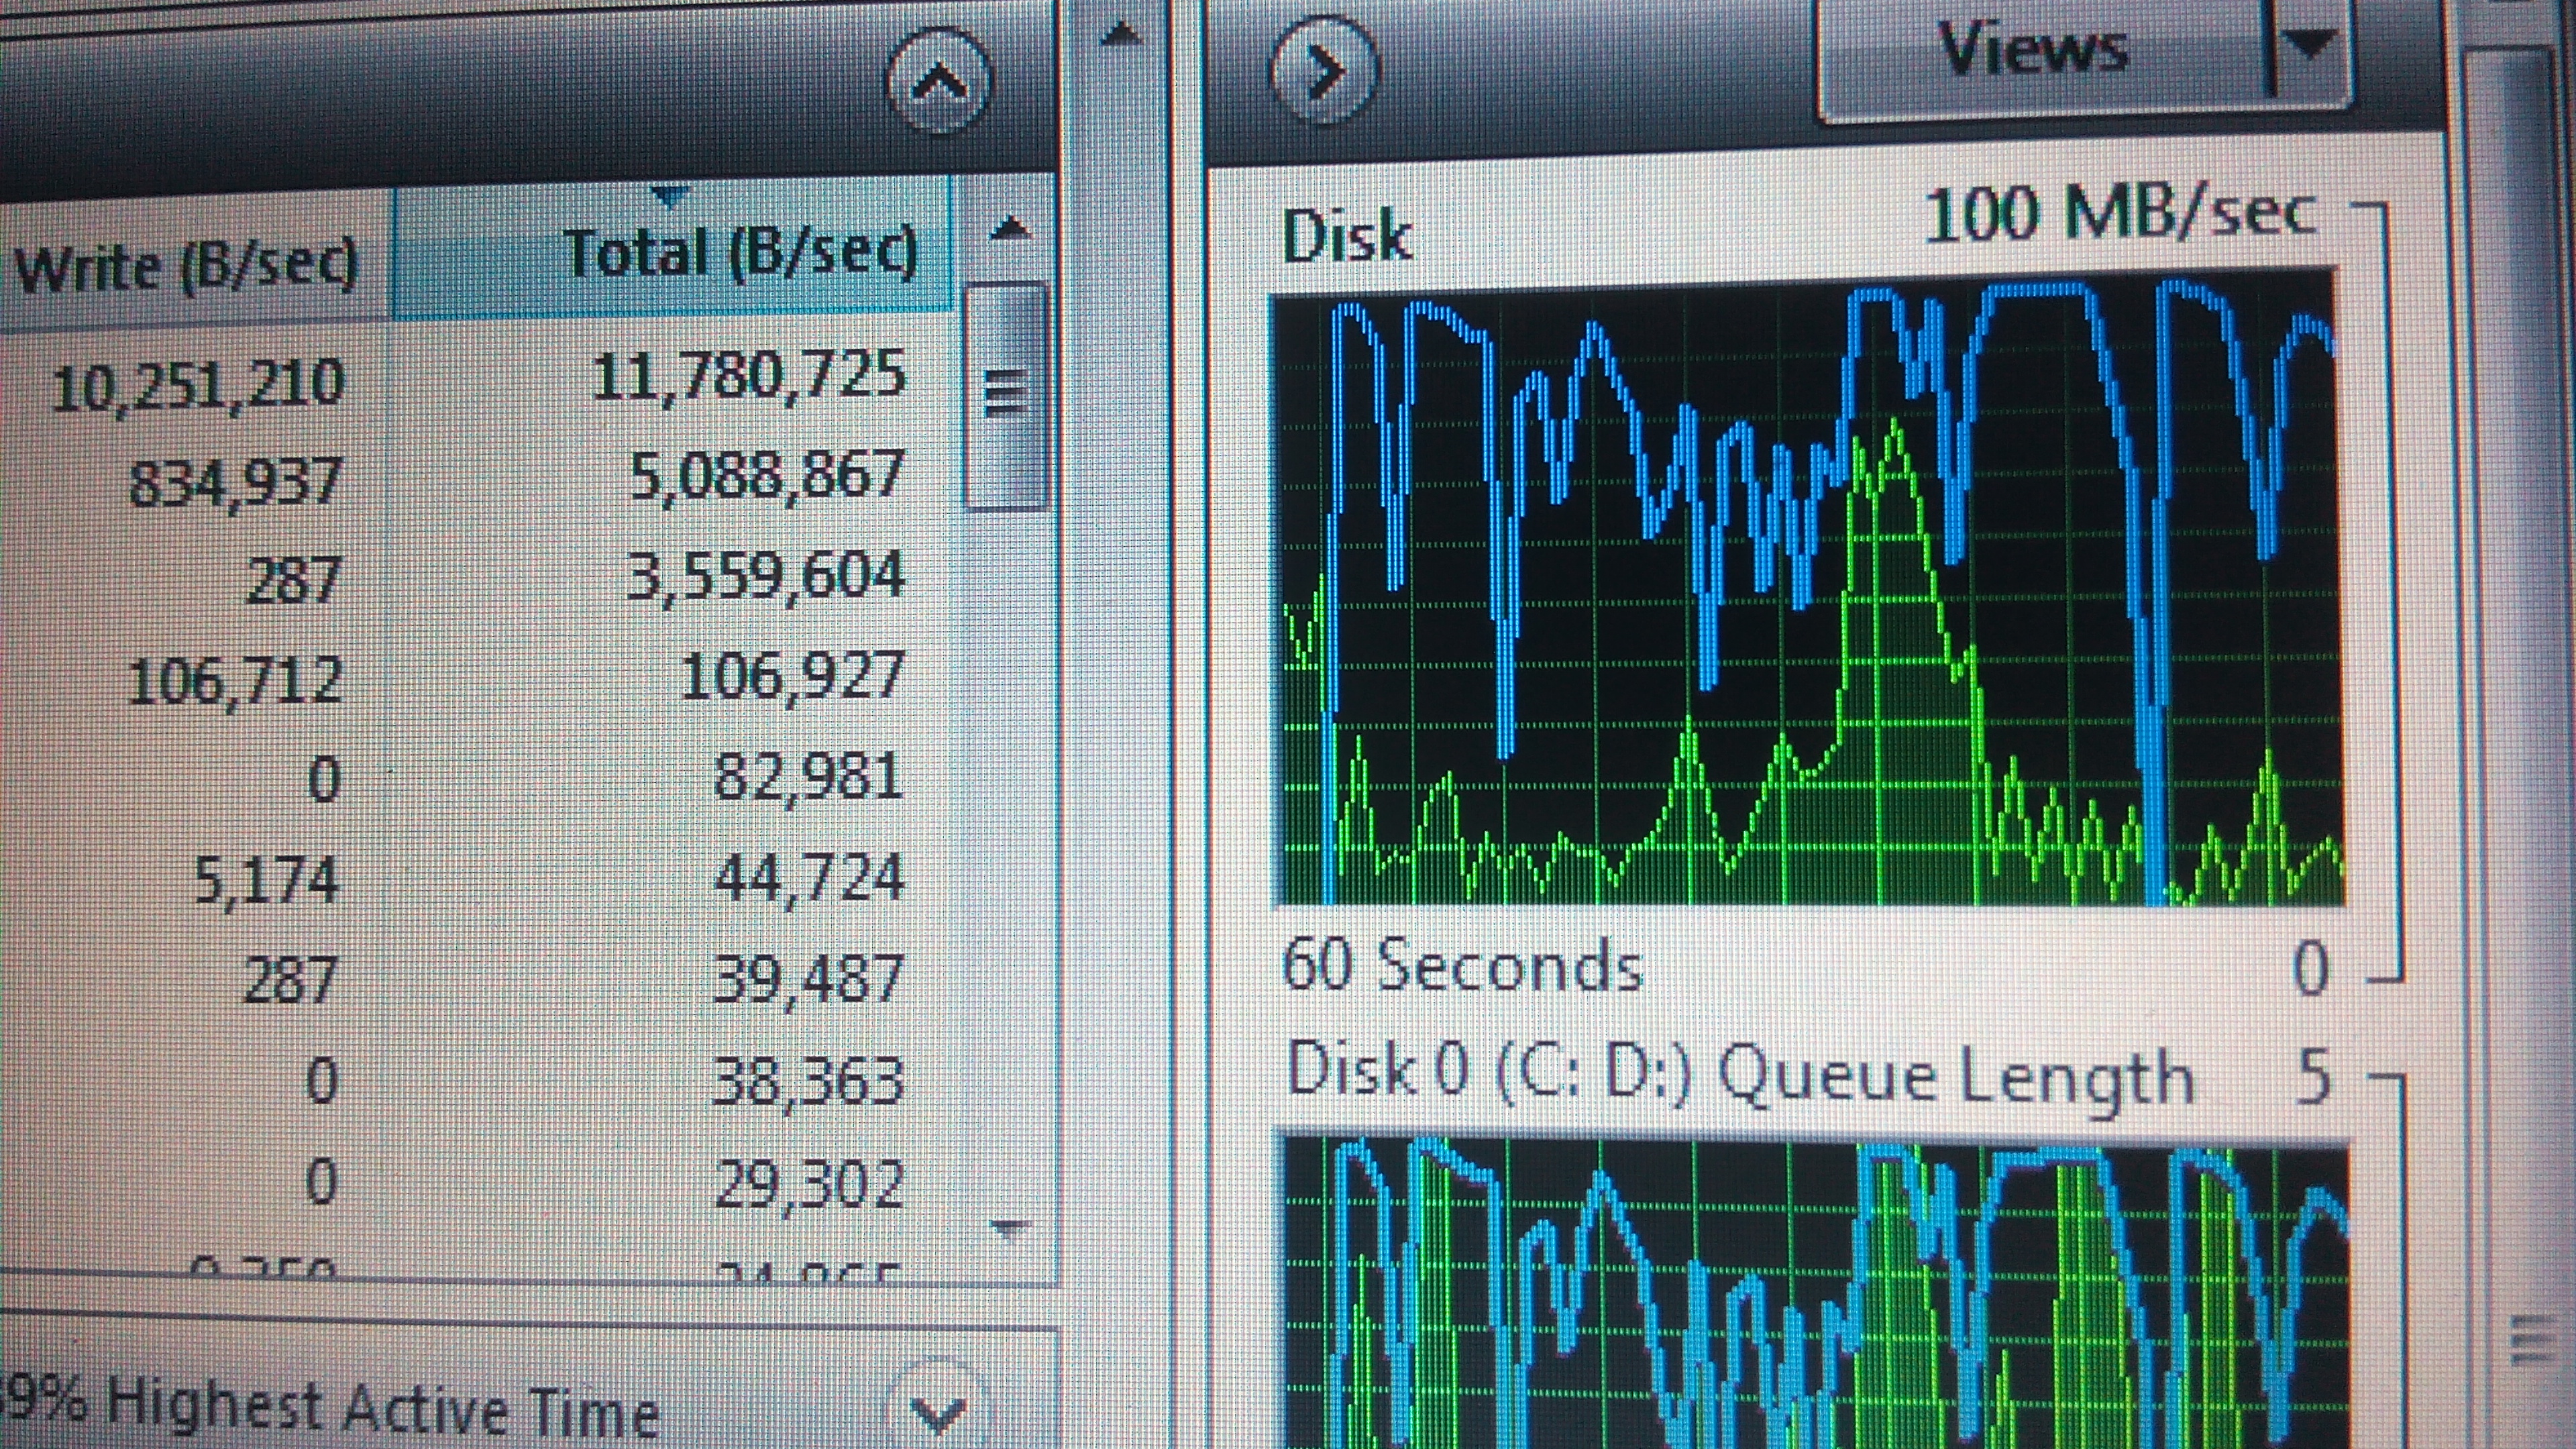
Task: Click the write value 10,251,210
Action: [198, 386]
